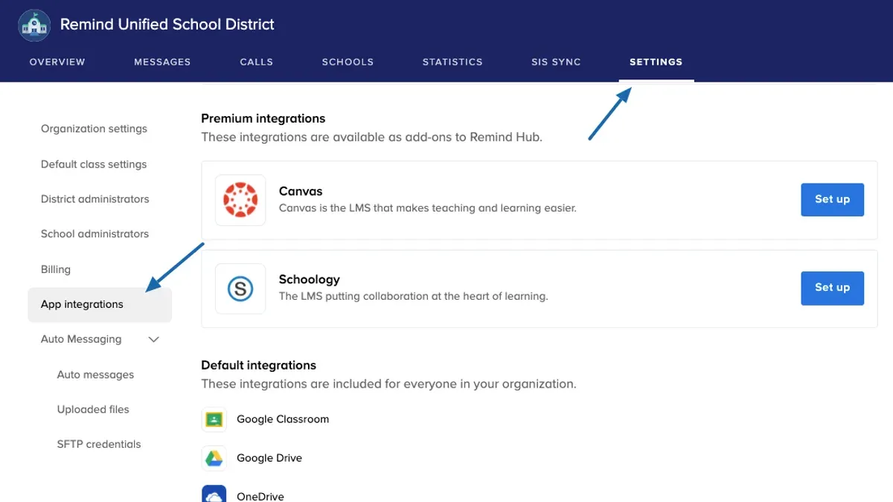Click the Premium integrations heading
Image resolution: width=893 pixels, height=502 pixels.
coord(263,118)
